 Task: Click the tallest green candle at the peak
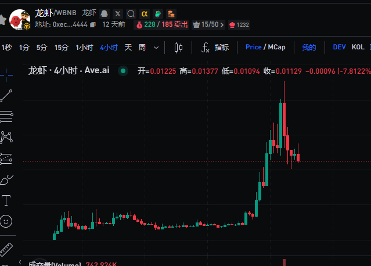280,125
